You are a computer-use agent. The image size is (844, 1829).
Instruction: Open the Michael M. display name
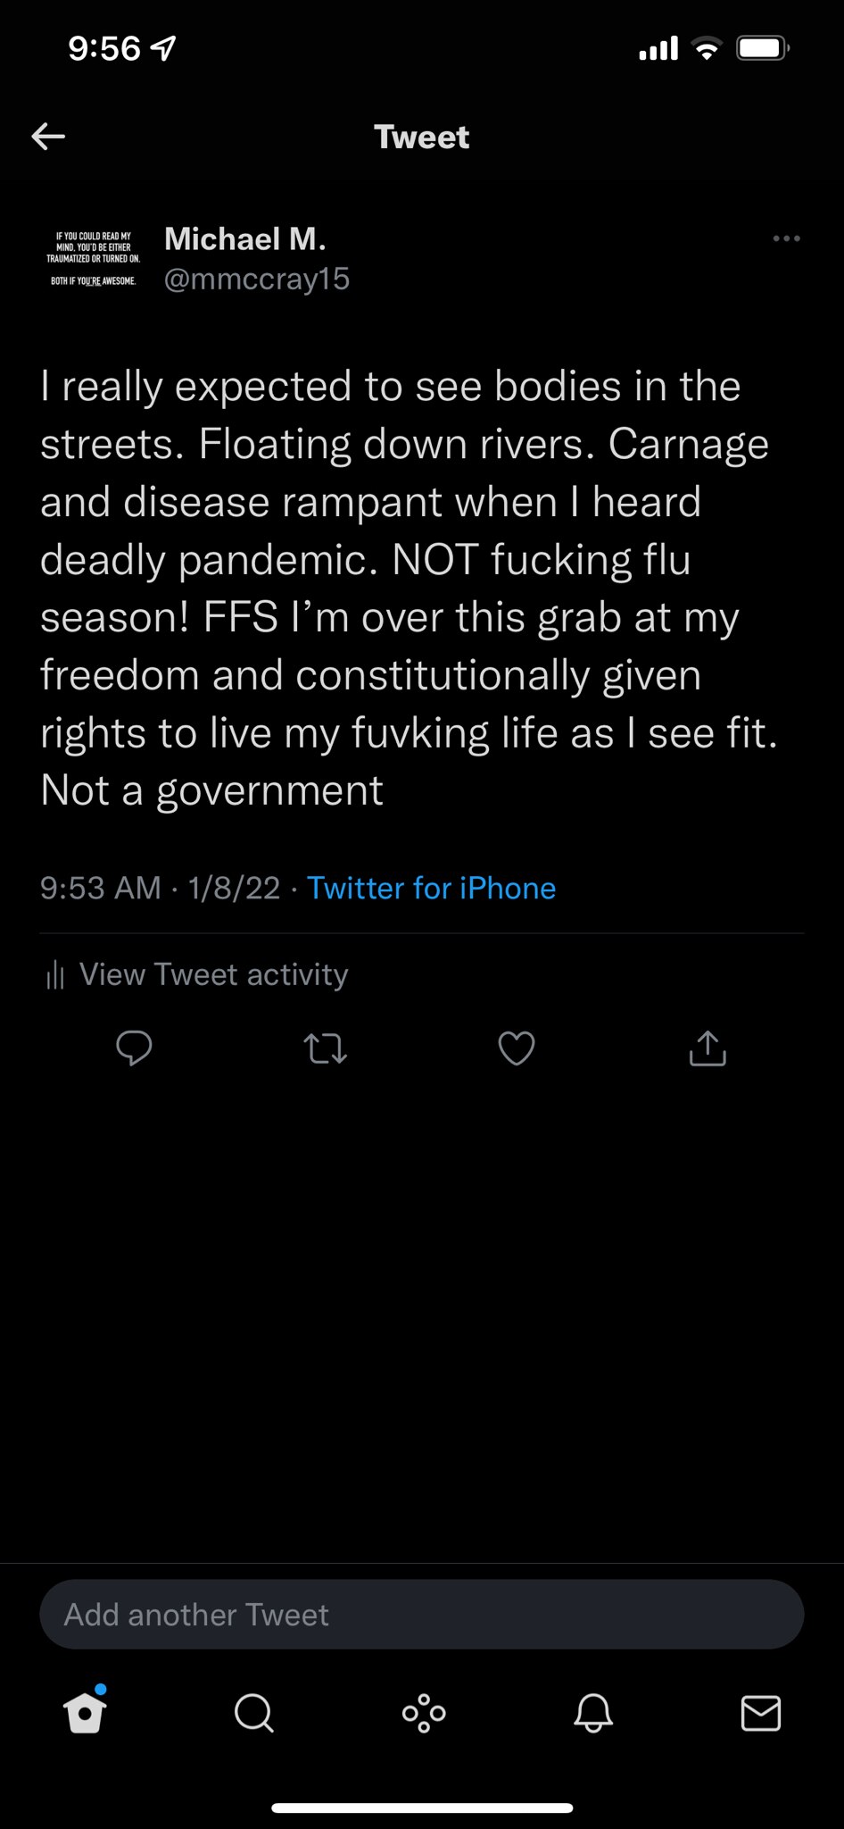(245, 238)
